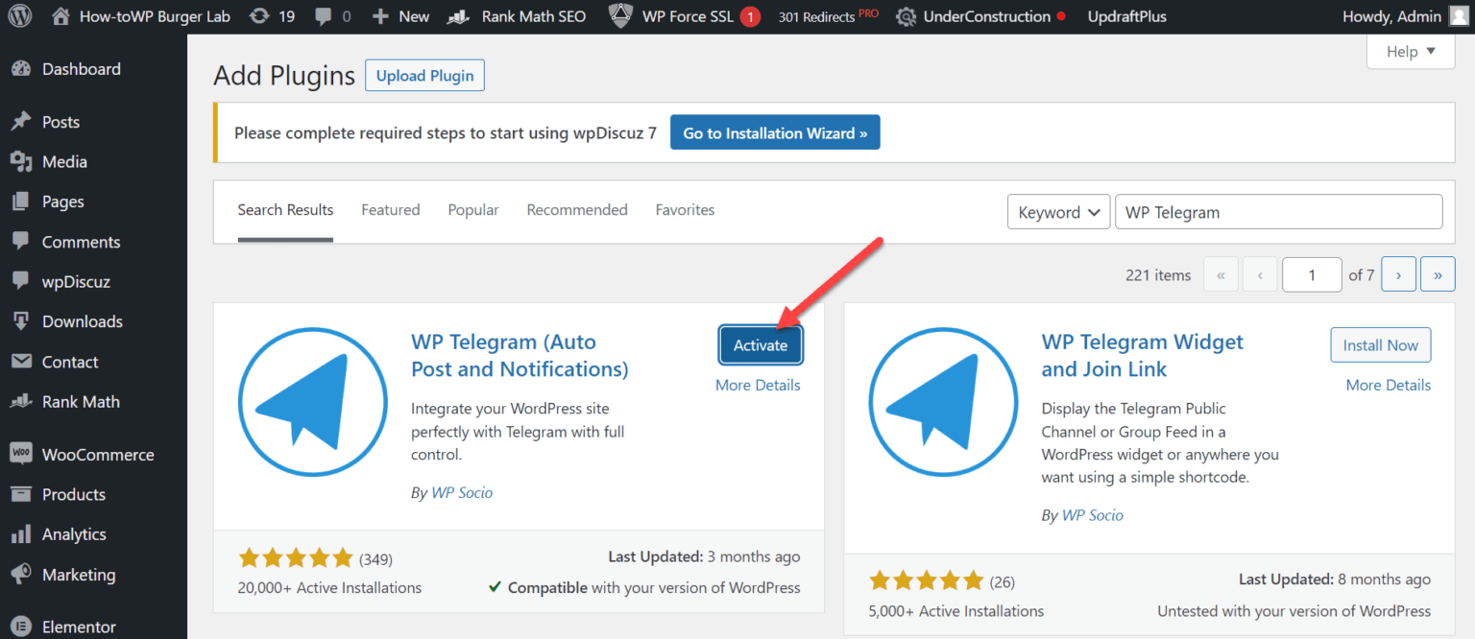Click the Products box icon
This screenshot has width=1475, height=639.
21,494
